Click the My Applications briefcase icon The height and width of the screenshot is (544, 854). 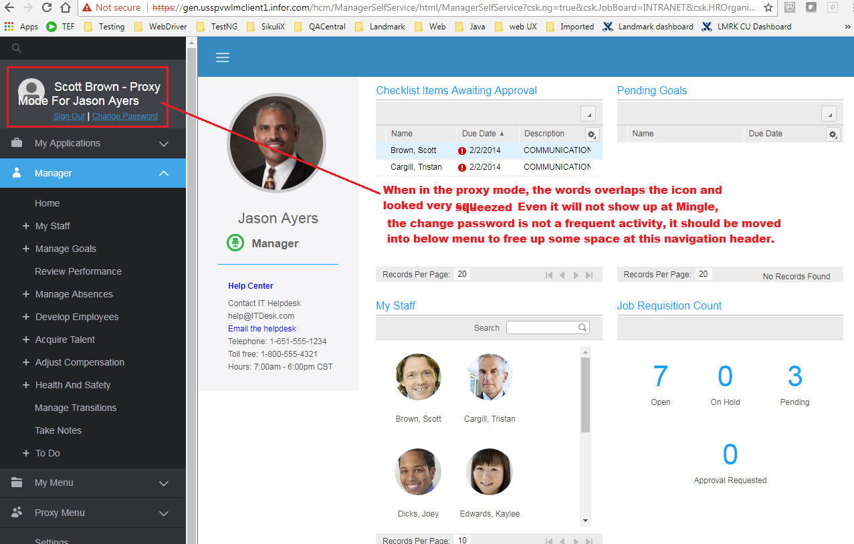[17, 143]
